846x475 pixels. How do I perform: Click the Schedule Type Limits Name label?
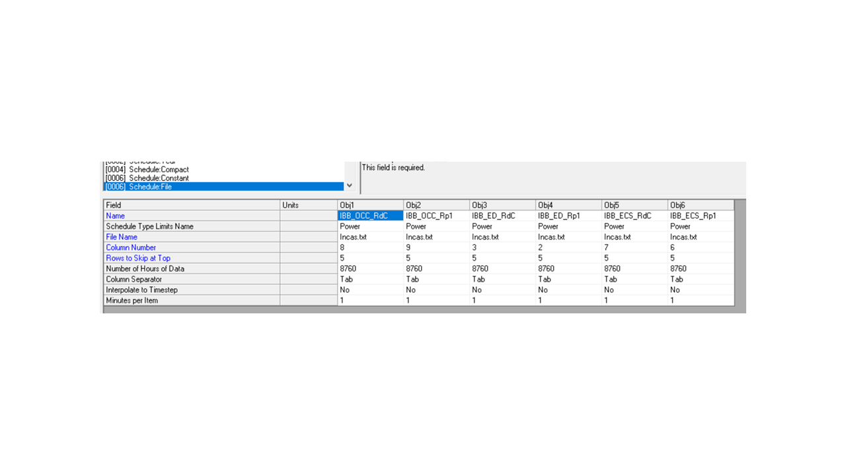192,226
